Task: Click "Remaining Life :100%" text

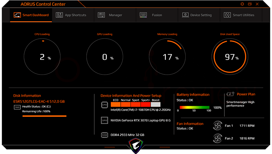Action: click(x=36, y=111)
